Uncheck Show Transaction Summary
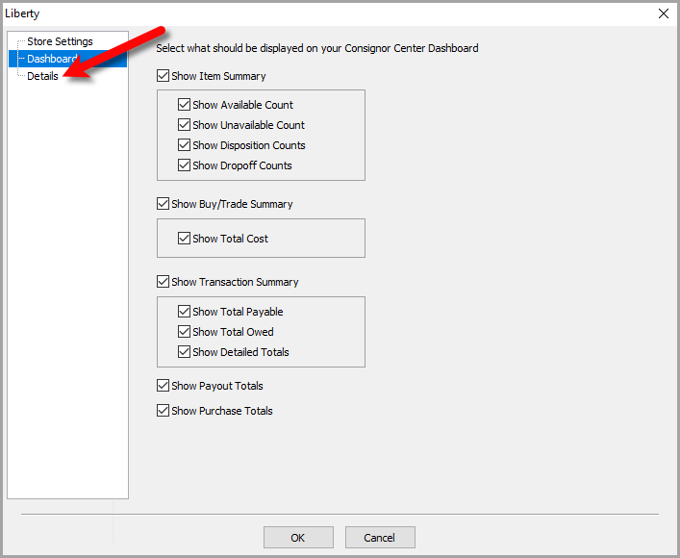The image size is (680, 558). [x=163, y=282]
